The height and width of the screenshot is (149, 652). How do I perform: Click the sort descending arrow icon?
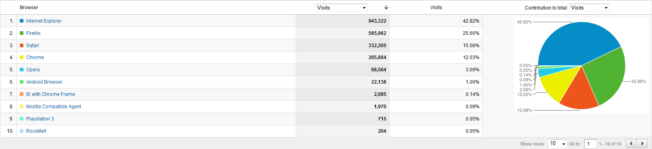386,8
